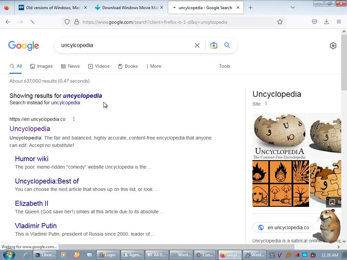Open the Uncyclopedia main result title

(x=30, y=129)
